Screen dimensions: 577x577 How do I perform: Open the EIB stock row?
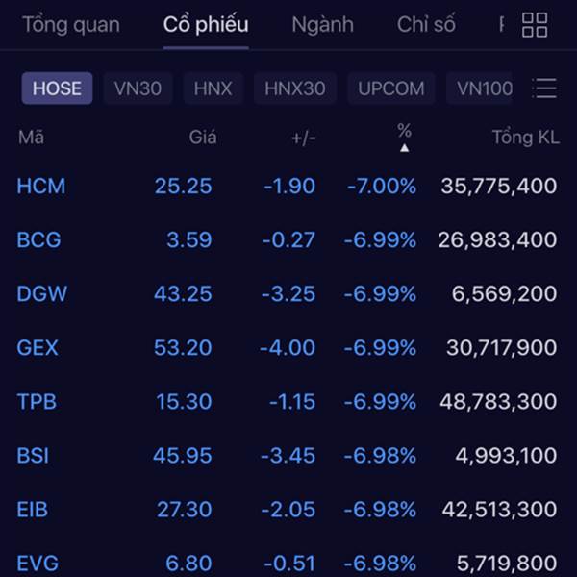(287, 510)
